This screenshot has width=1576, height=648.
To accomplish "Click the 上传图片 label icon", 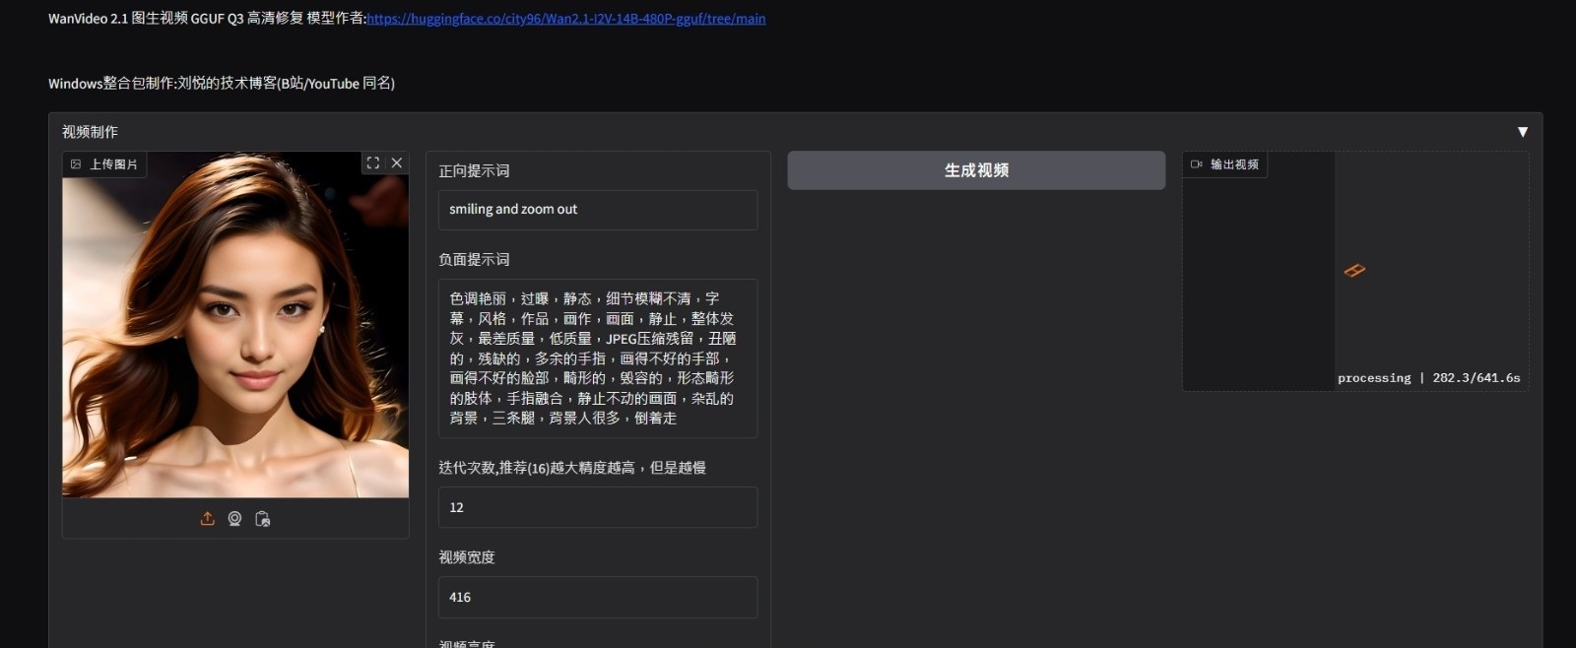I will pyautogui.click(x=76, y=164).
